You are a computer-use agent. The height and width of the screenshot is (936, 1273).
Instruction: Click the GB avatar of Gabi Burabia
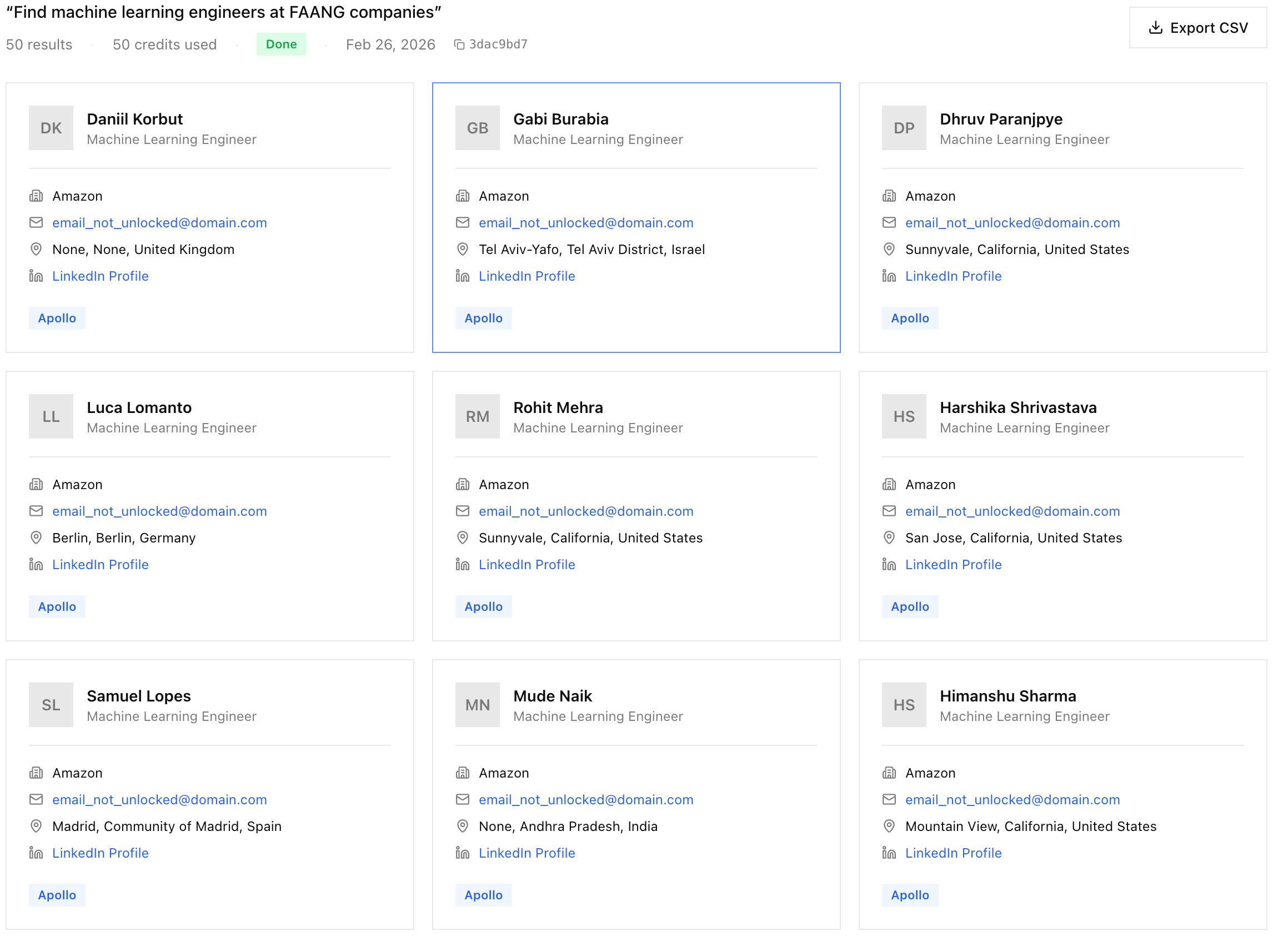(477, 128)
